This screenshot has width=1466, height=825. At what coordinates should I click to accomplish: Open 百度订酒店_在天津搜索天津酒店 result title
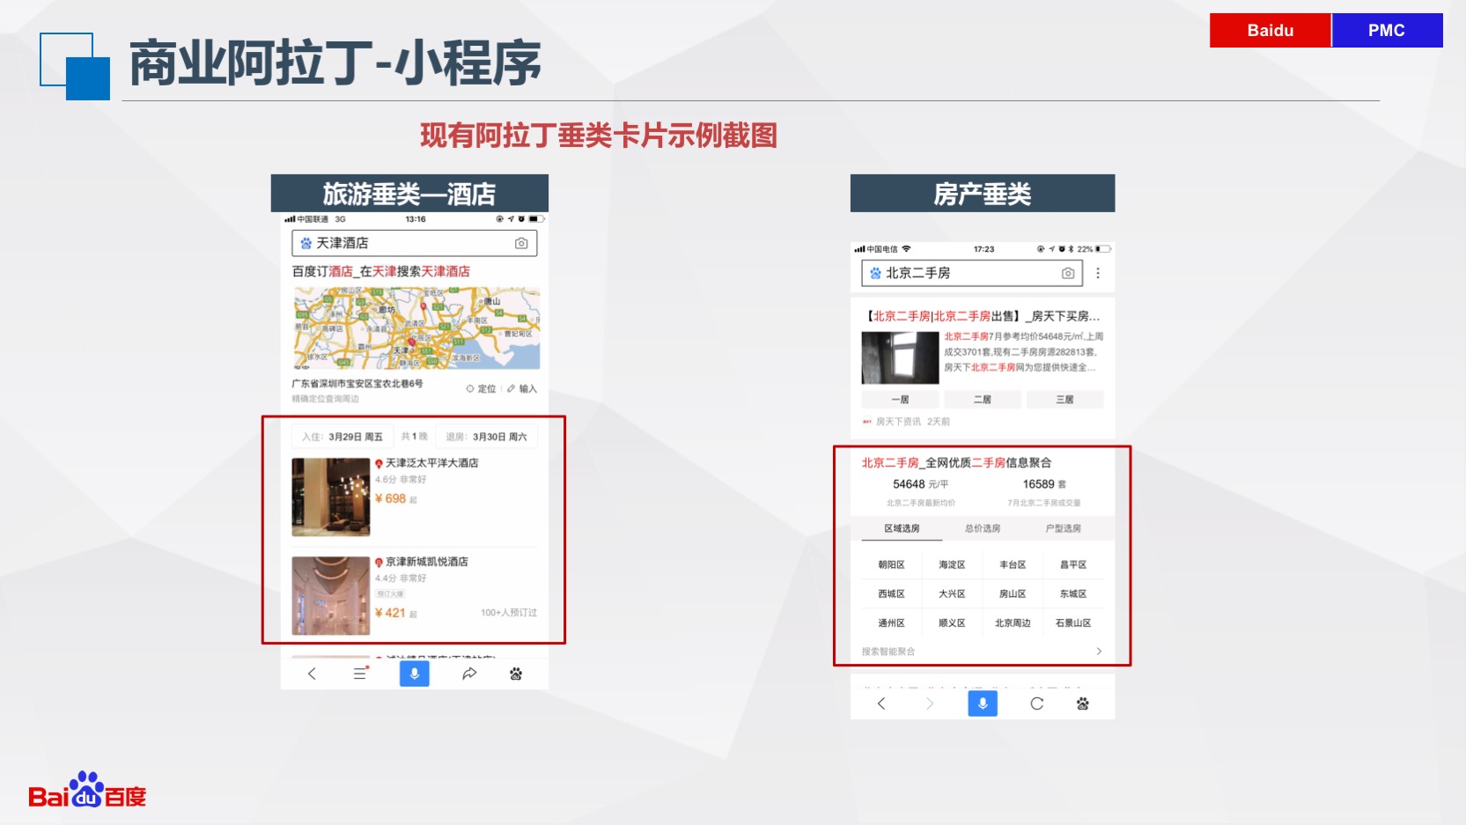381,271
